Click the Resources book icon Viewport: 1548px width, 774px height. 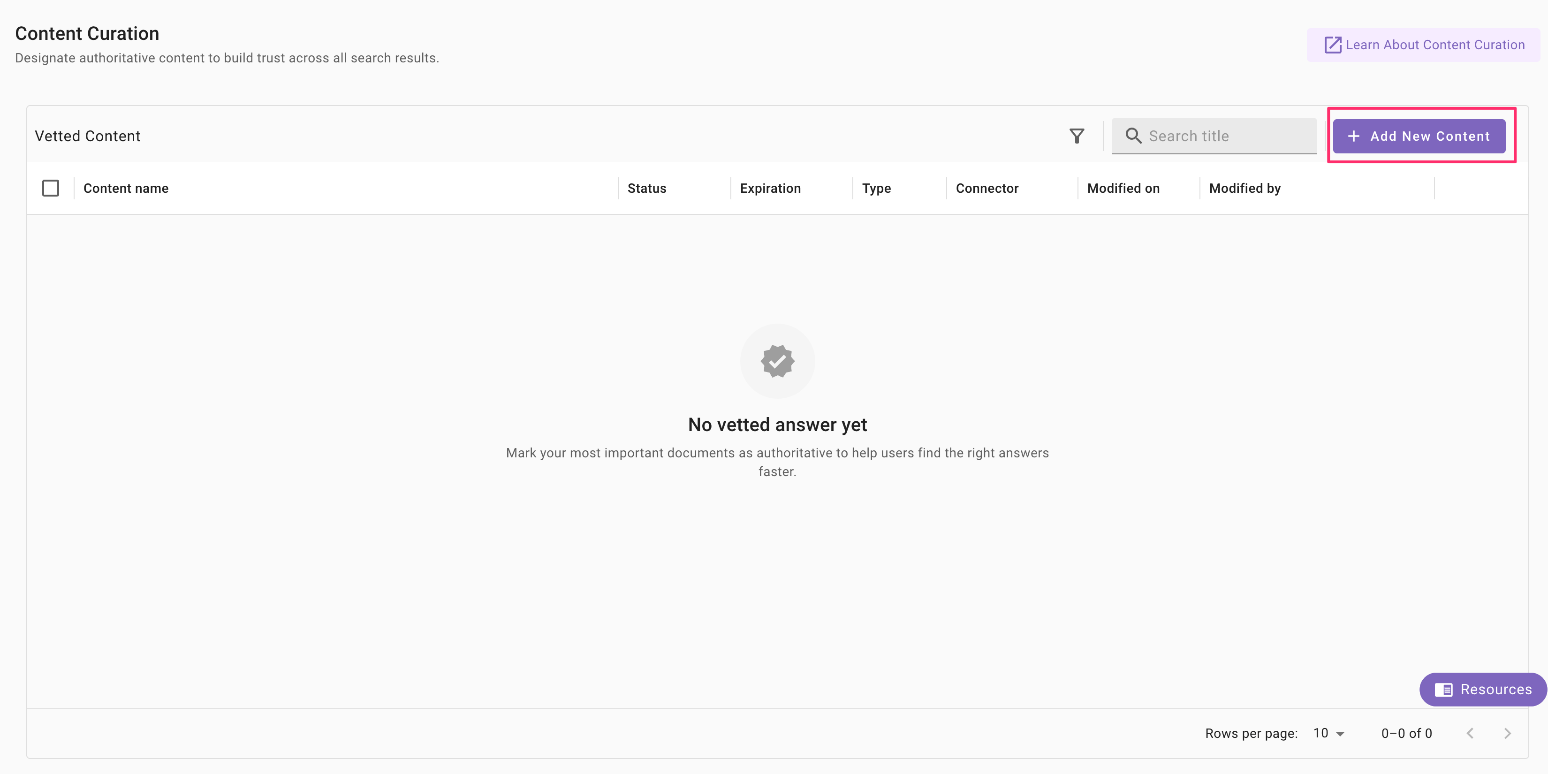1443,689
